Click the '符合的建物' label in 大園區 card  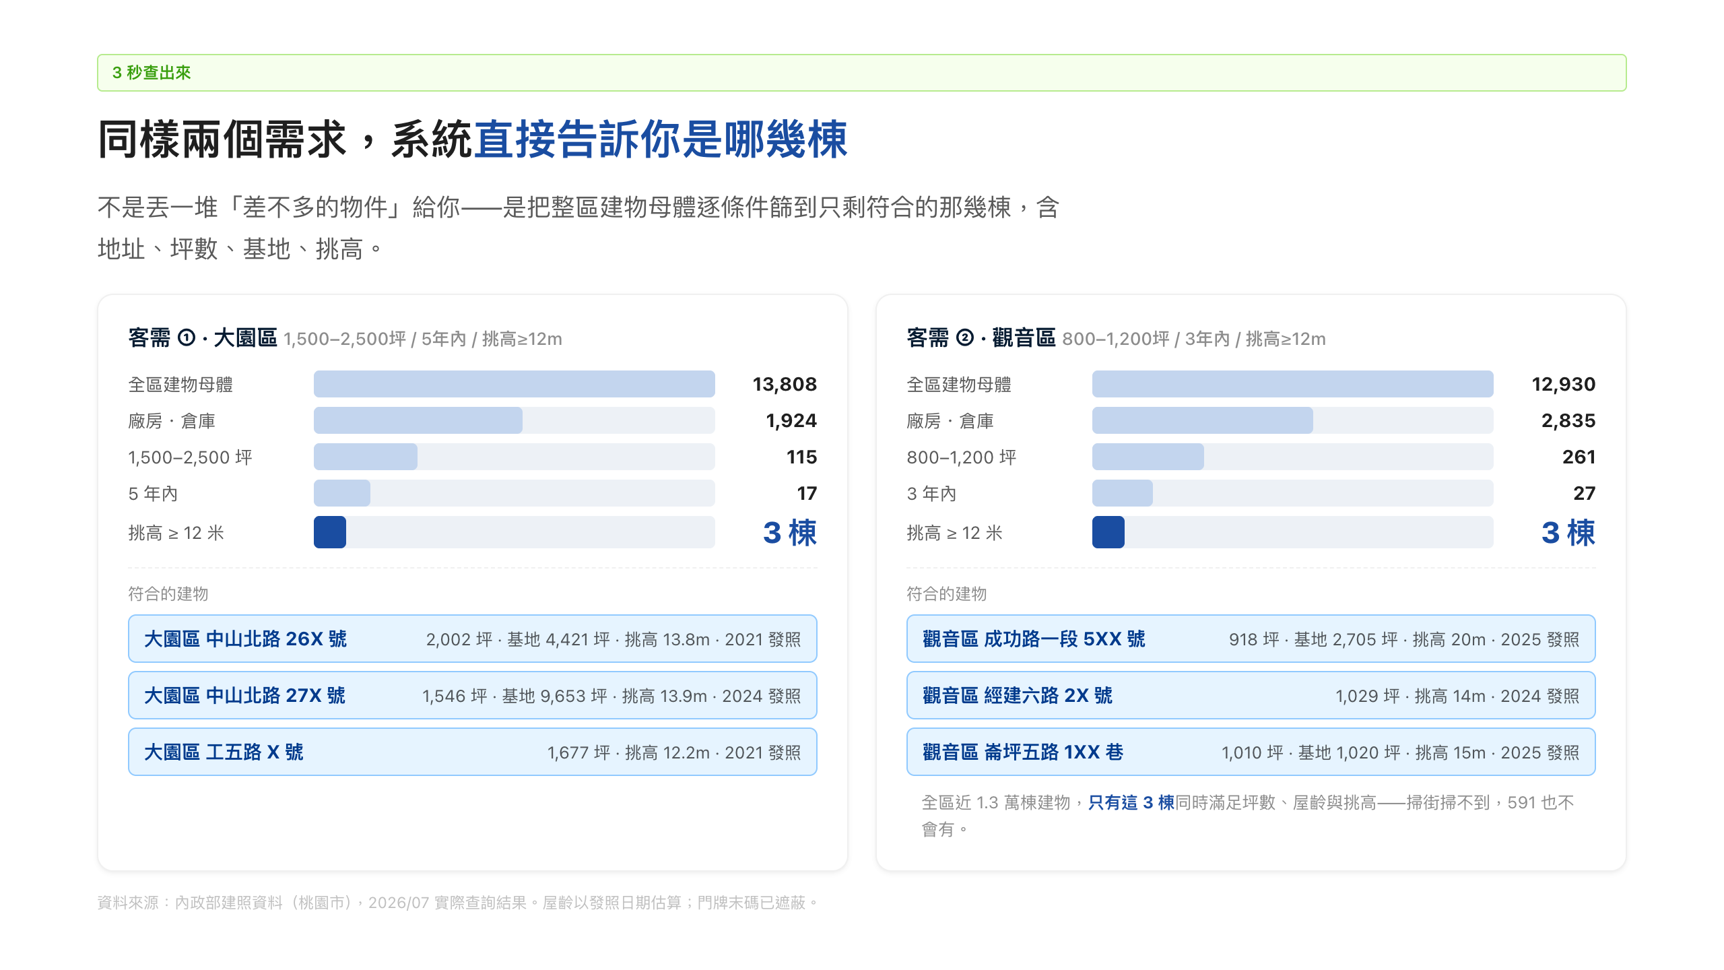tap(168, 593)
